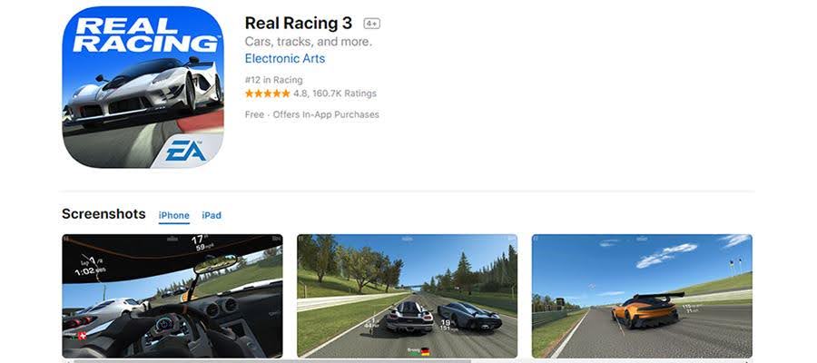This screenshot has height=363, width=817.
Task: Click the 160.7K Ratings text
Action: click(x=344, y=93)
